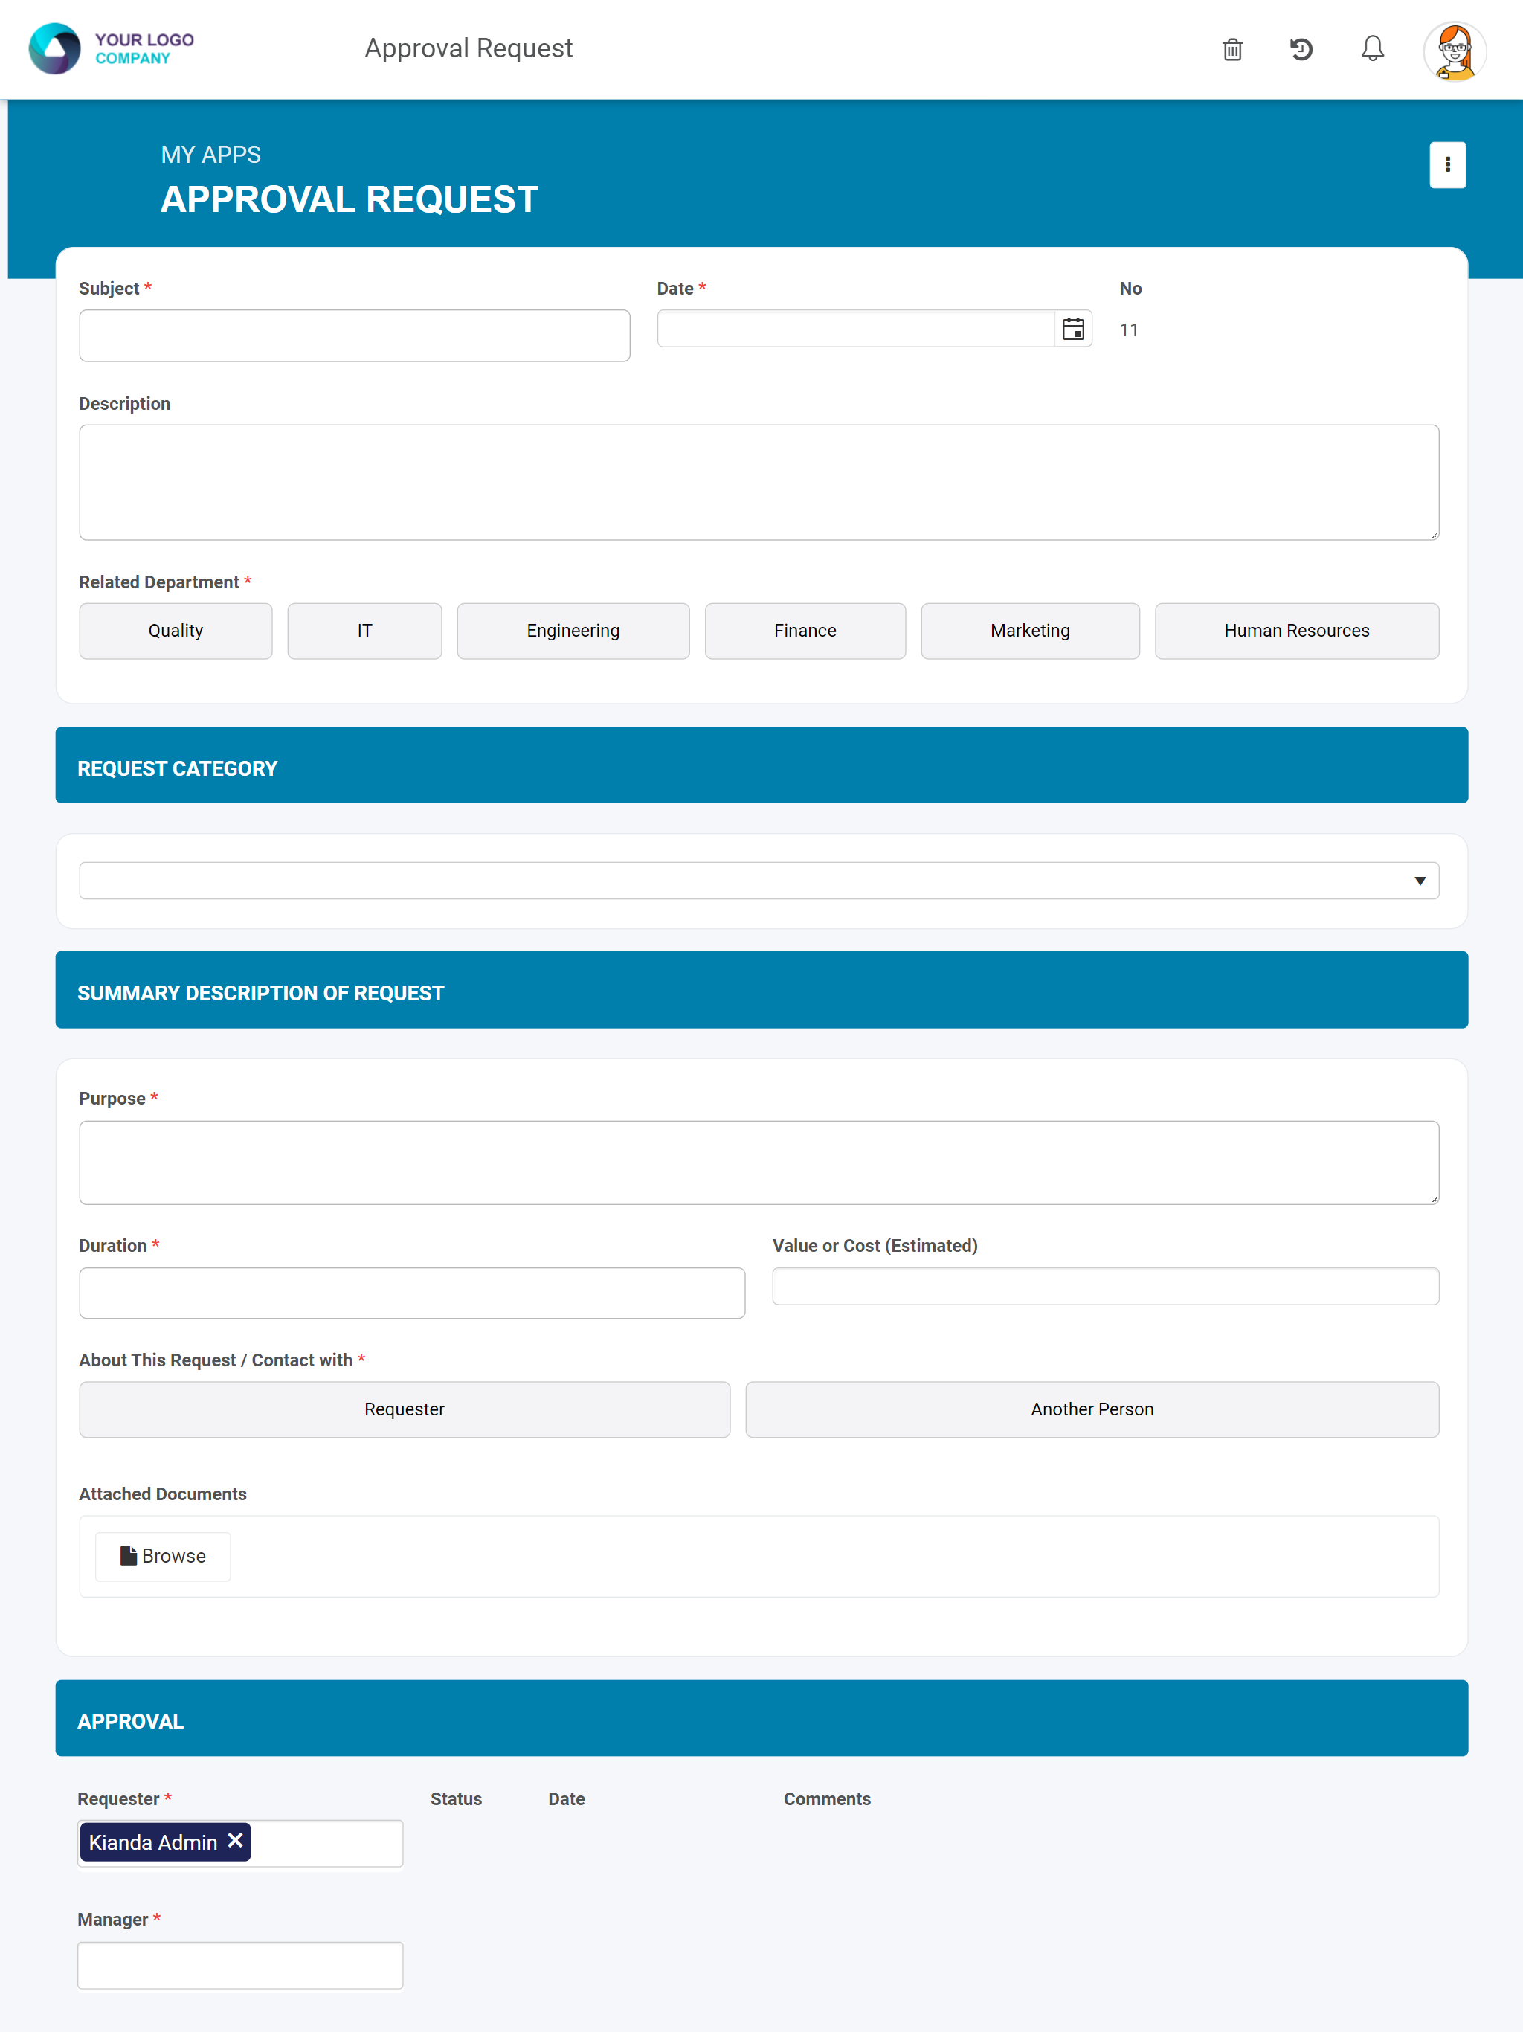The width and height of the screenshot is (1523, 2032).
Task: Click the company logo
Action: click(110, 48)
